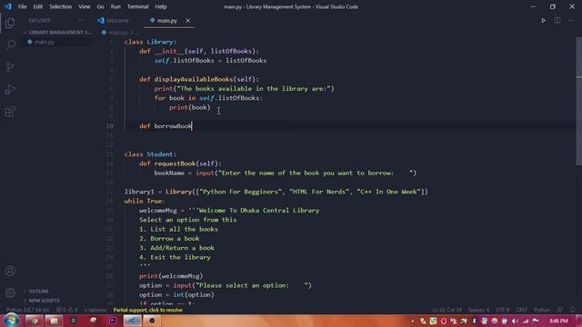This screenshot has width=582, height=327.
Task: Click line number 10 in gutter
Action: coord(109,126)
